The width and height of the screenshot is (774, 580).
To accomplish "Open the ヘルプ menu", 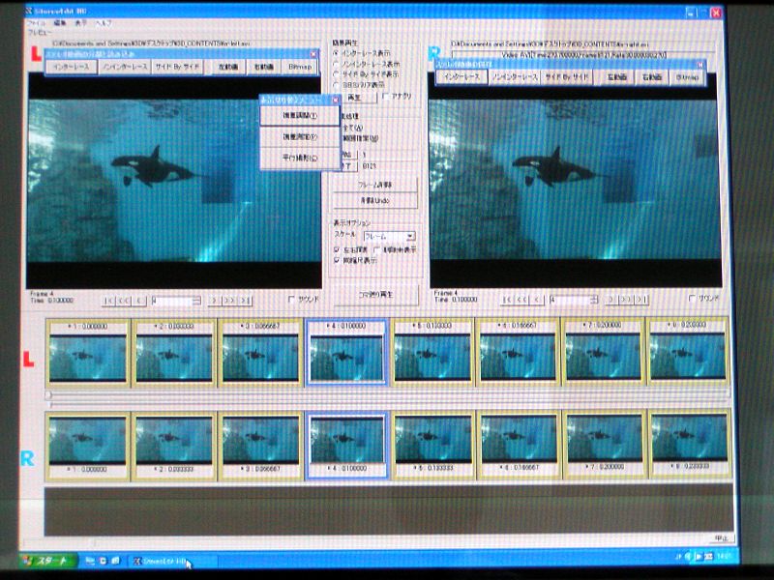I will click(x=104, y=22).
